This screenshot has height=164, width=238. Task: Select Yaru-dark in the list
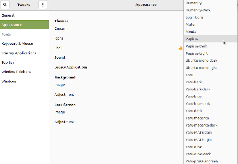click(x=210, y=111)
